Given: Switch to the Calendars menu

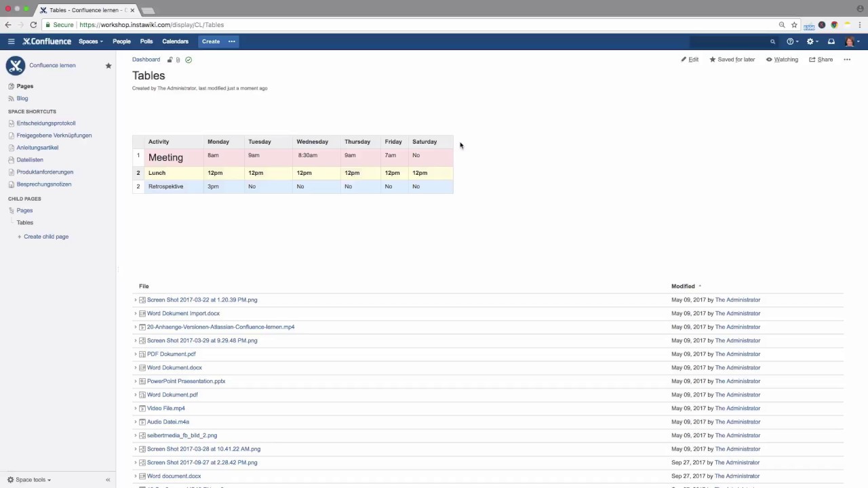Looking at the screenshot, I should tap(175, 41).
